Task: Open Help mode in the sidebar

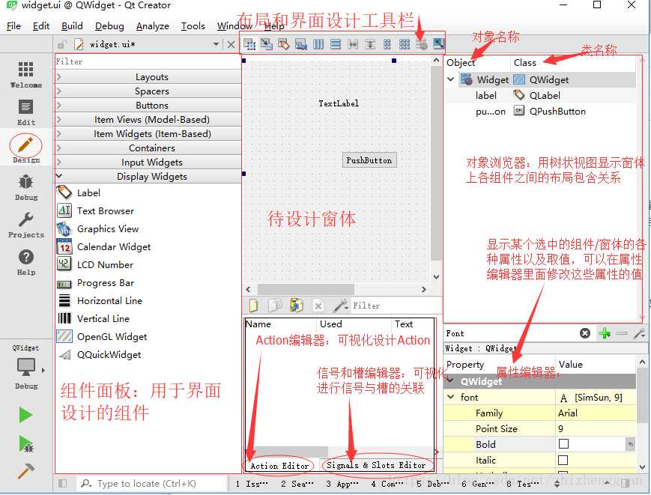Action: pos(25,262)
